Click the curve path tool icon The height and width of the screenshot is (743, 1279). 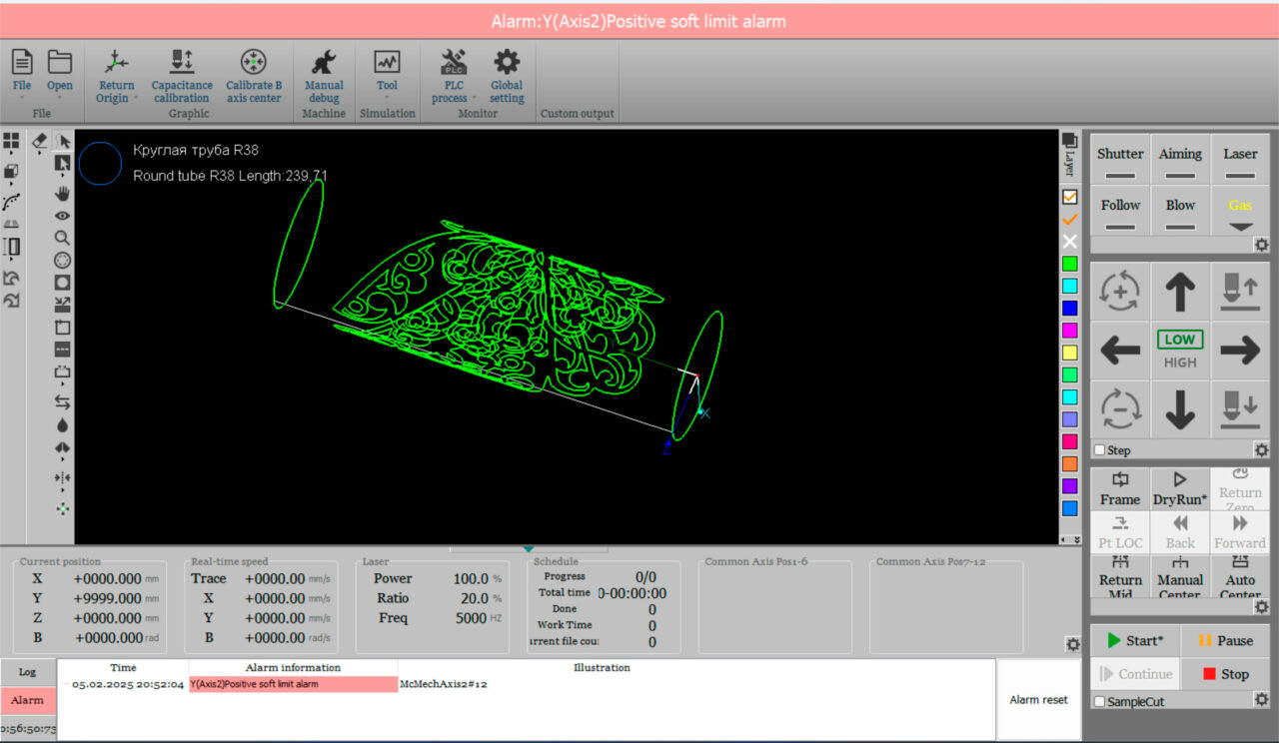pyautogui.click(x=12, y=201)
